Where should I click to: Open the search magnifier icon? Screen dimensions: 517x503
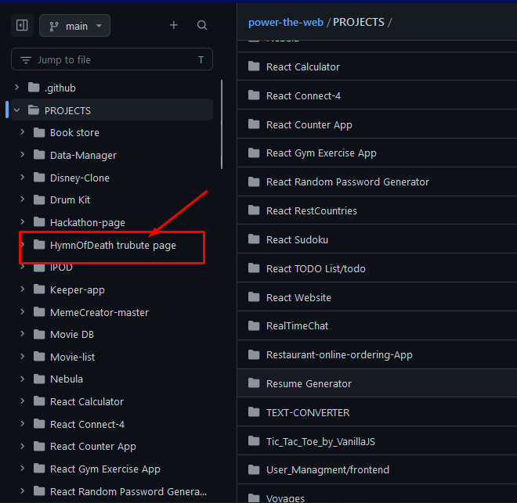pos(202,25)
